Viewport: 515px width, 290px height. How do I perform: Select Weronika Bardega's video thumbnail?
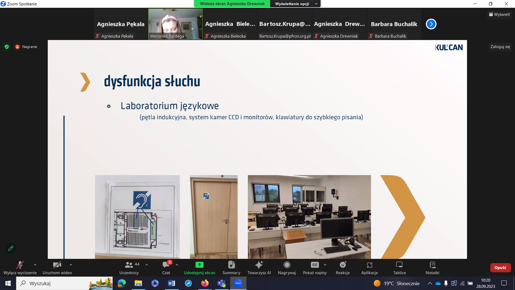click(175, 24)
